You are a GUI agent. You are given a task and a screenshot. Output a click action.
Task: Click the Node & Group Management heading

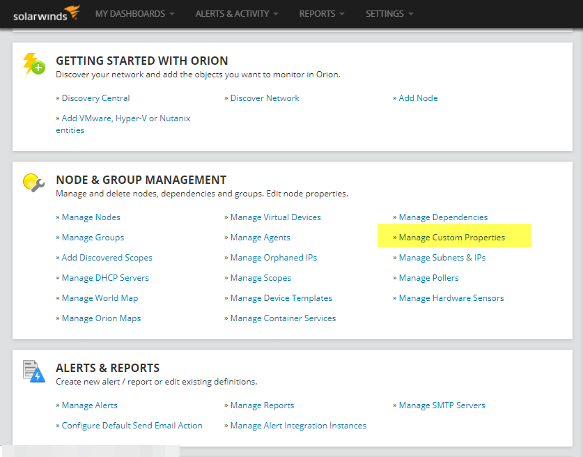point(141,180)
